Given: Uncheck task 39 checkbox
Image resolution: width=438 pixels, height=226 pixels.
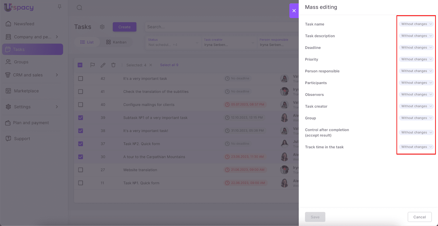Looking at the screenshot, I should click(80, 118).
